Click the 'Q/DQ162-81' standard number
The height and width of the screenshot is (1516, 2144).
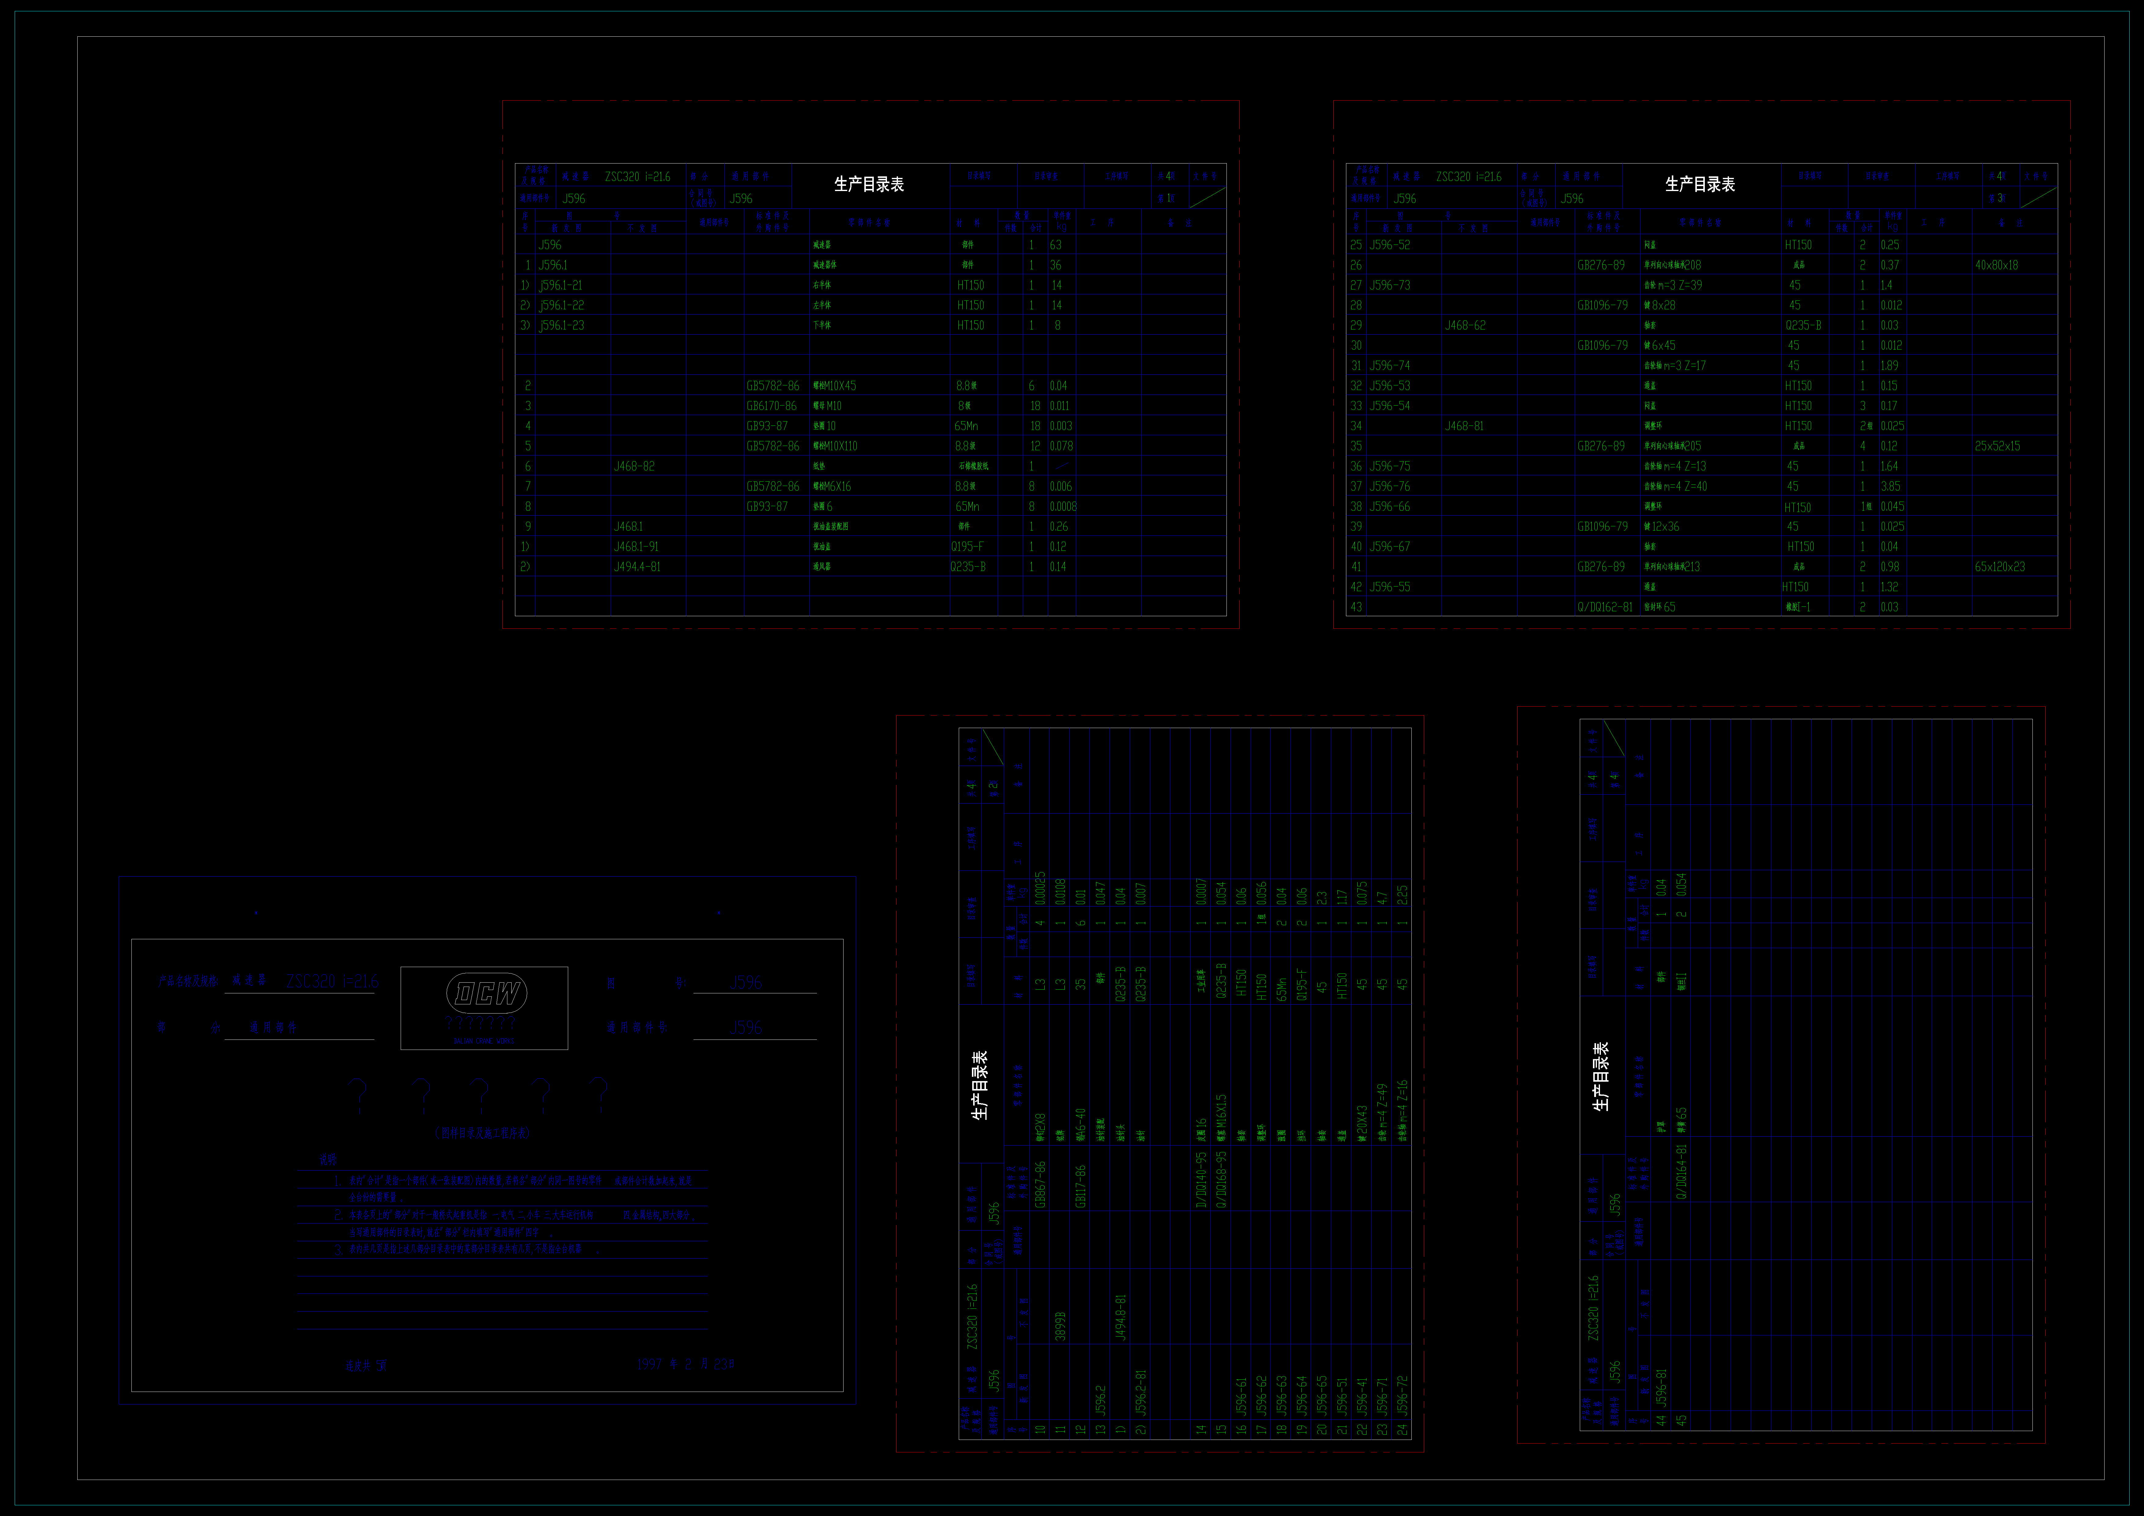click(x=1605, y=607)
